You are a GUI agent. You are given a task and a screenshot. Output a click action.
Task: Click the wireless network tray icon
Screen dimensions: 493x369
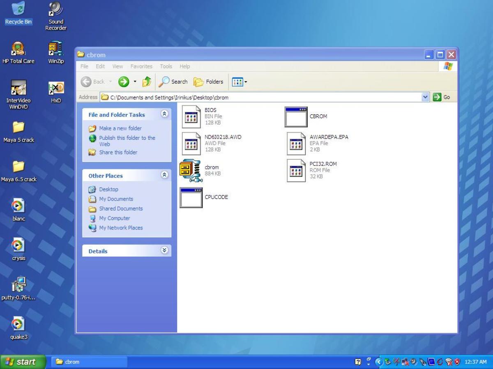[x=449, y=362]
